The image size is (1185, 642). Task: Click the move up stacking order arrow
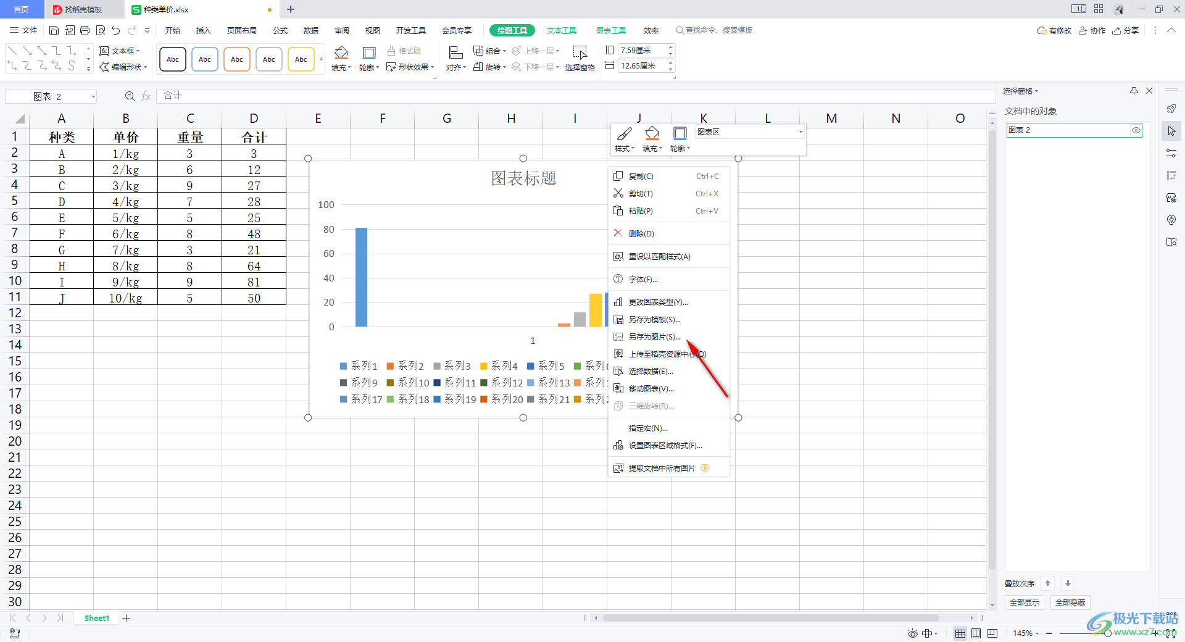coord(1047,583)
